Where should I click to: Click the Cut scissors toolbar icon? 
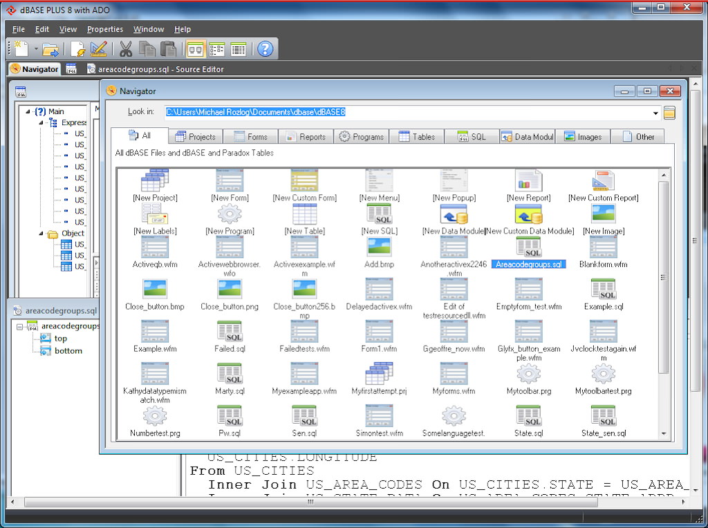point(126,49)
